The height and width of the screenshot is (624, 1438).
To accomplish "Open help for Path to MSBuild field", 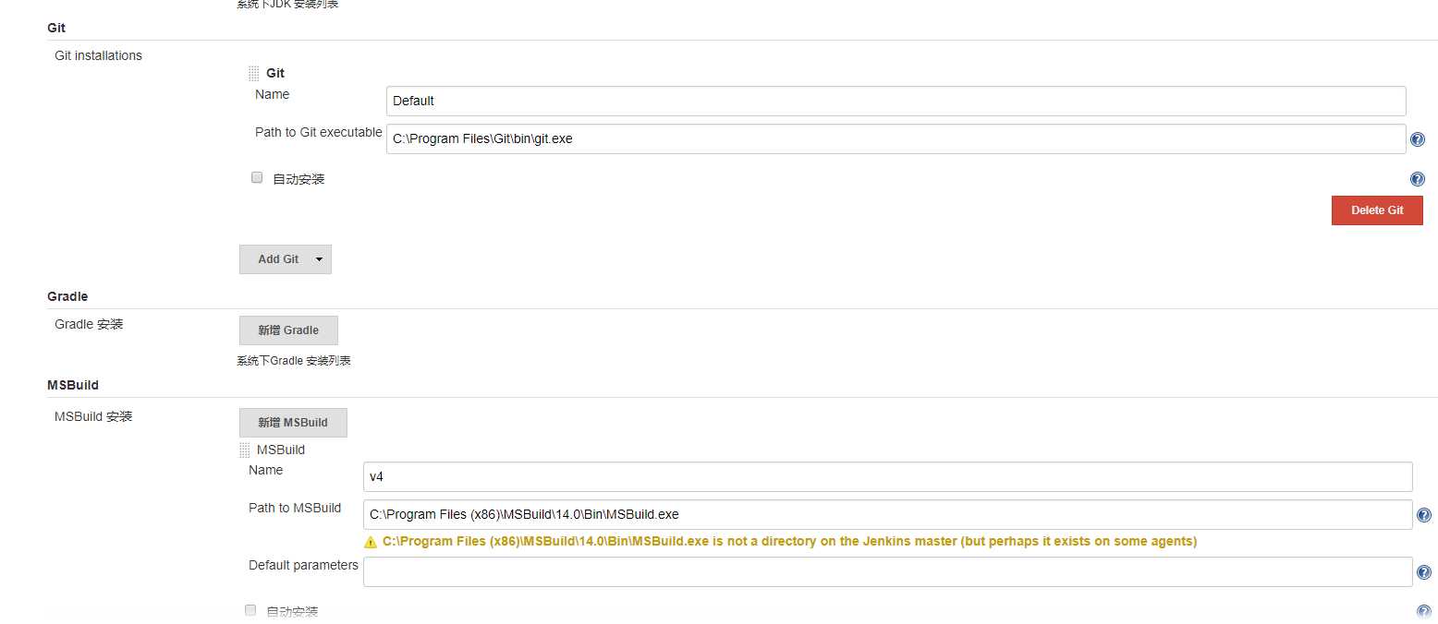I will tap(1424, 515).
